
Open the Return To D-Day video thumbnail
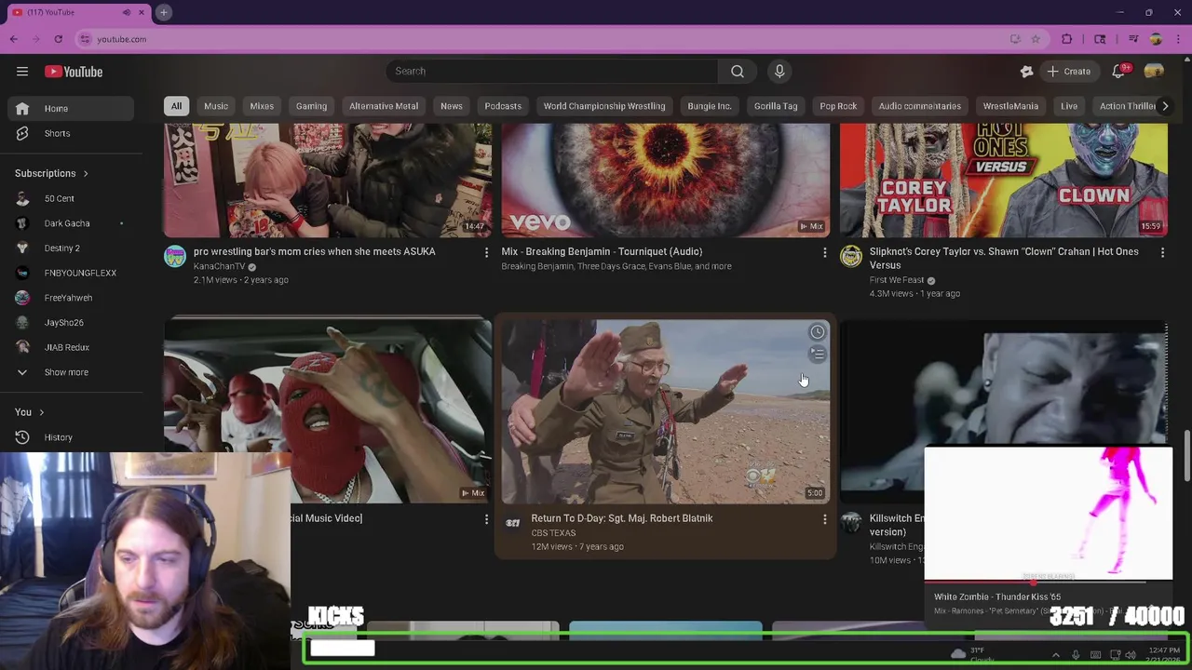click(x=665, y=412)
